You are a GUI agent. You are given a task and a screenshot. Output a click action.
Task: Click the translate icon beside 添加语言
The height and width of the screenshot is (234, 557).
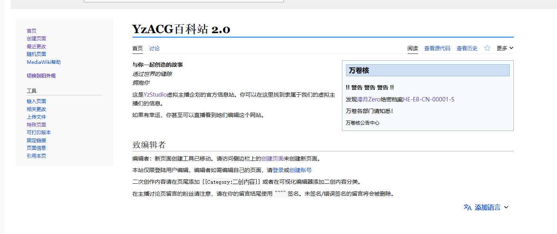pyautogui.click(x=467, y=207)
